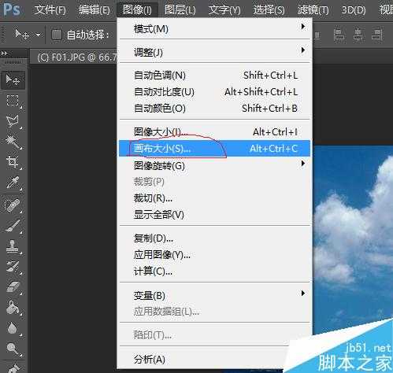This screenshot has width=393, height=373.
Task: Open the 文字(Y) menu
Action: 224,10
